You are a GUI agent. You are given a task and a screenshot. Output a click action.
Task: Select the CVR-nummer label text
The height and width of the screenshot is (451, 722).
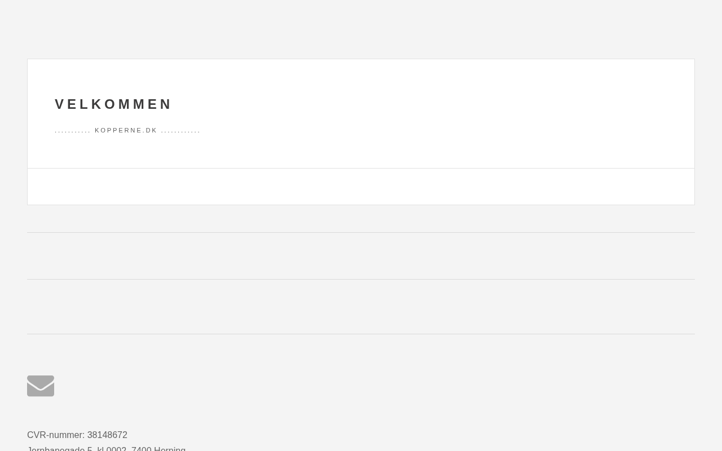click(x=55, y=435)
